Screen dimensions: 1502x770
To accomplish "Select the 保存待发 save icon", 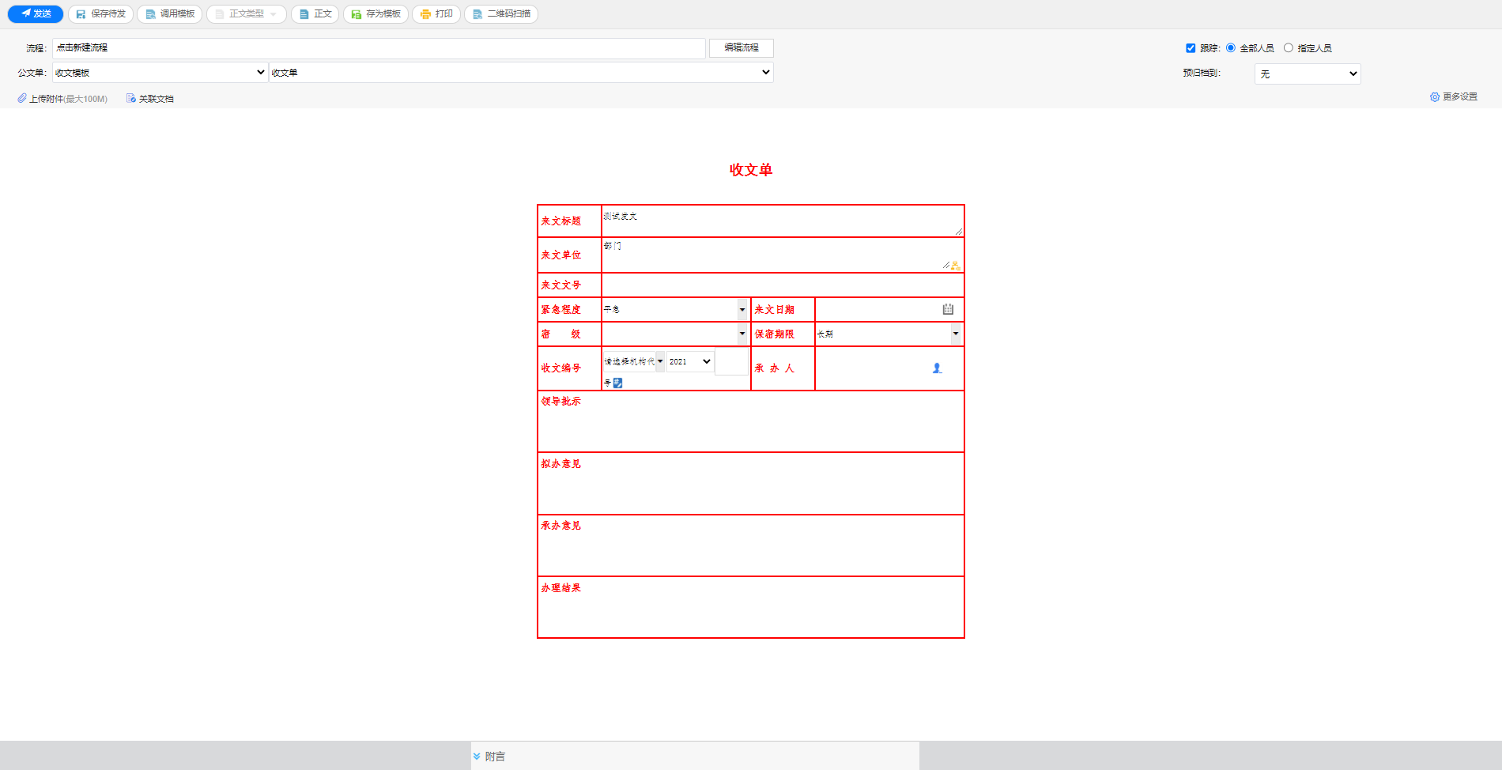I will (x=81, y=13).
